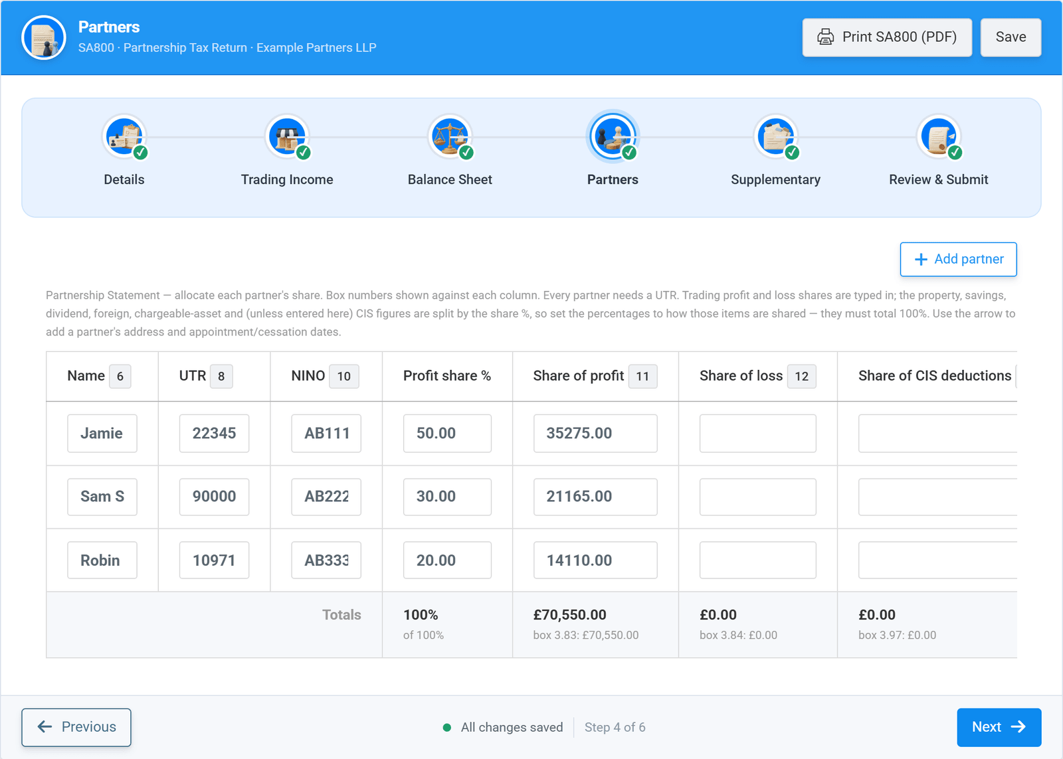Go to the Previous step
Viewport: 1063px width, 759px height.
coord(76,727)
